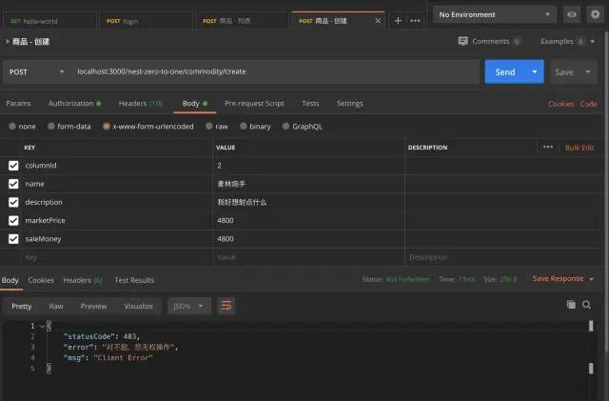Viewport: 609px width, 401px height.
Task: Click the blue Send button
Action: (505, 72)
